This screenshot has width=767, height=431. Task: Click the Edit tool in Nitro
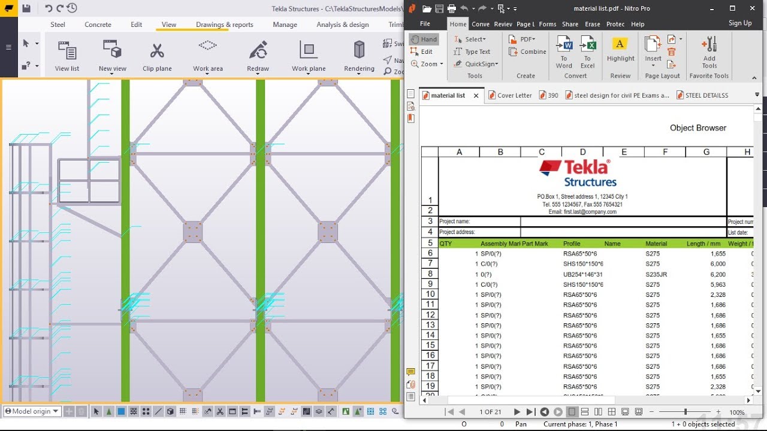click(422, 51)
